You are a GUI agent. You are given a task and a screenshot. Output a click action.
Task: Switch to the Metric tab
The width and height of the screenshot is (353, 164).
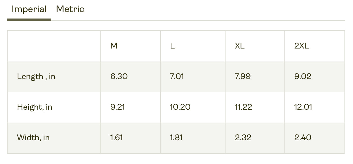(x=70, y=9)
